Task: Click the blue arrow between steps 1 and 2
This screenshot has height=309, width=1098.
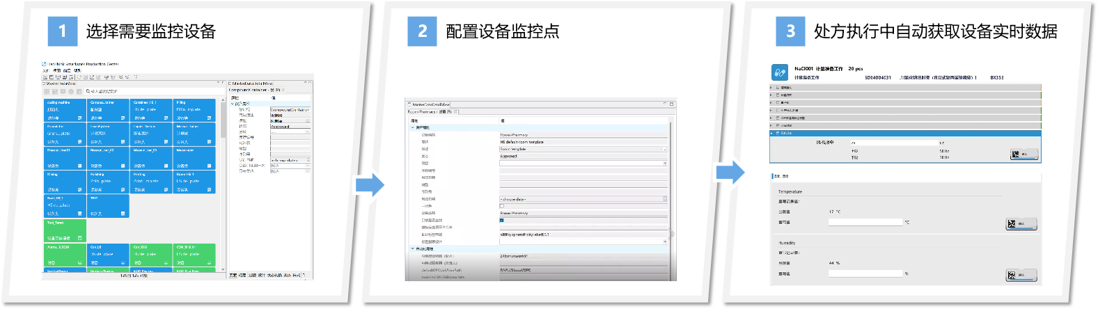Action: pos(370,184)
